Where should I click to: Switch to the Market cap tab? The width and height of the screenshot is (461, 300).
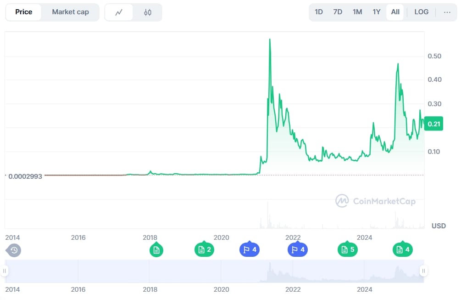coord(70,12)
